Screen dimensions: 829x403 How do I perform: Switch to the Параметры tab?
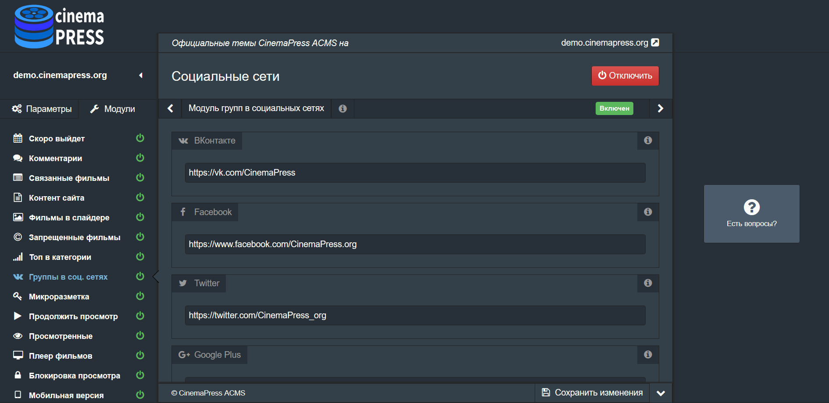42,109
